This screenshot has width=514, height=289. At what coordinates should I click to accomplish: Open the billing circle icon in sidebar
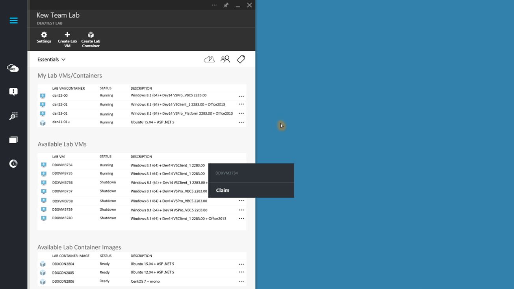13,164
